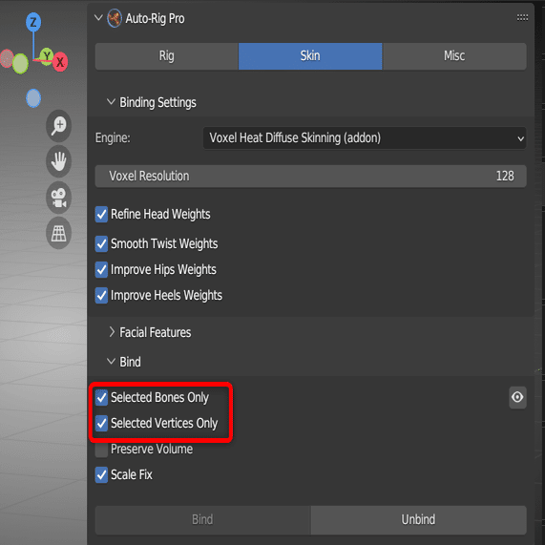
Task: Click the negative X axis gizmo dot
Action: point(7,58)
